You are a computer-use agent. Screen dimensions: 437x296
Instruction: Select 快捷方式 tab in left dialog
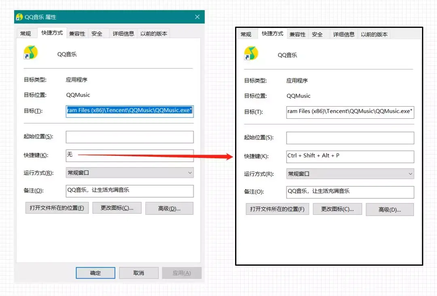tap(52, 33)
